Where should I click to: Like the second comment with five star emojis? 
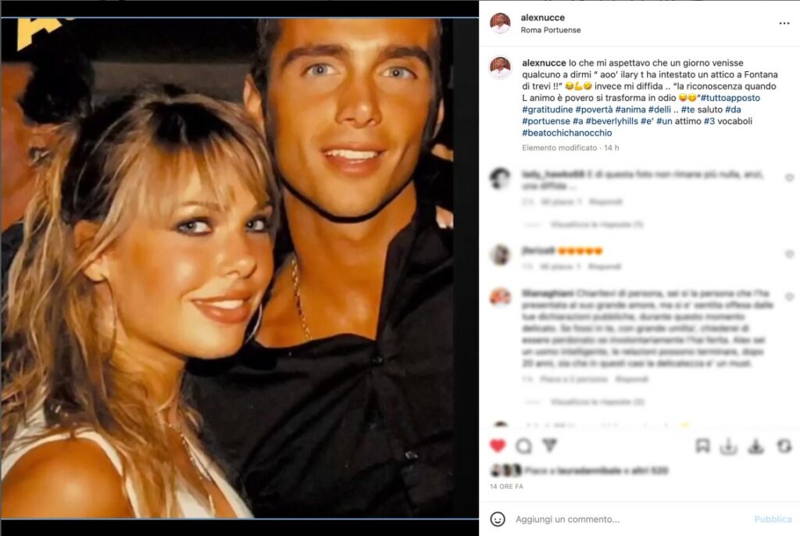point(789,254)
